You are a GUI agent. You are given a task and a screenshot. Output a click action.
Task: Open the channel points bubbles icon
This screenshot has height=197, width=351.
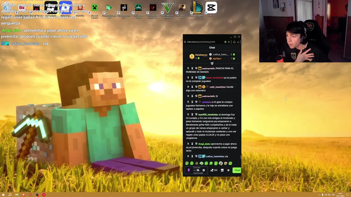[x=212, y=170]
